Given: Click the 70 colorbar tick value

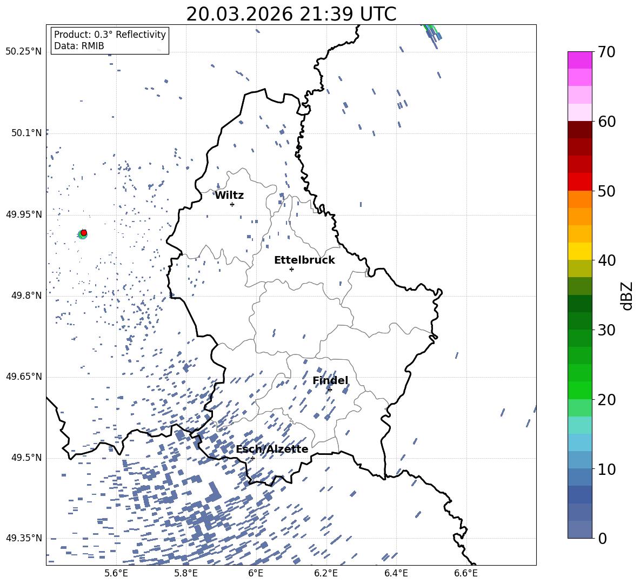Looking at the screenshot, I should tap(606, 52).
